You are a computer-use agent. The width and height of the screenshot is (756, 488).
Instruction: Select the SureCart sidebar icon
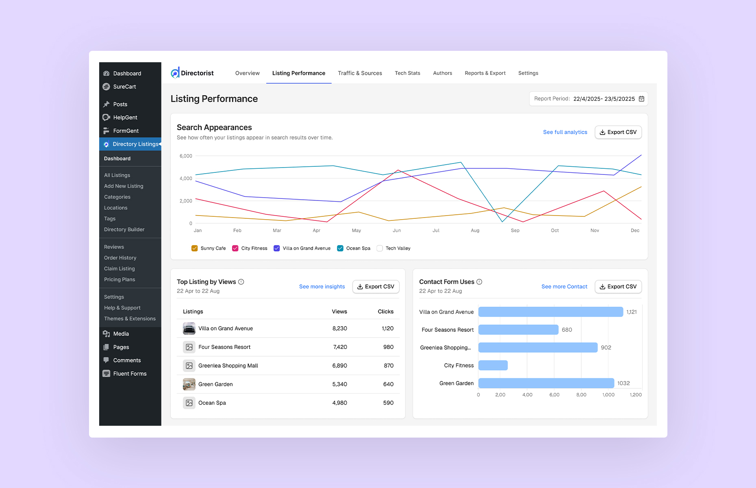point(106,87)
